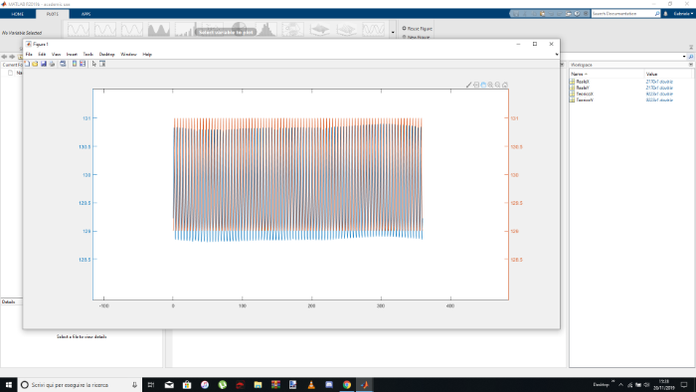Viewport: 696px width, 392px height.
Task: Click the New Figure icon in figure toolbar
Action: point(27,64)
